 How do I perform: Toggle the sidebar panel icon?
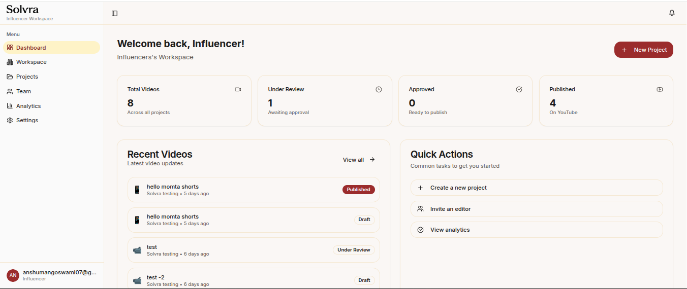tap(114, 14)
